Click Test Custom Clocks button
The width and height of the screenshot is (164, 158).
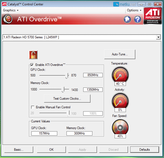tap(67, 99)
